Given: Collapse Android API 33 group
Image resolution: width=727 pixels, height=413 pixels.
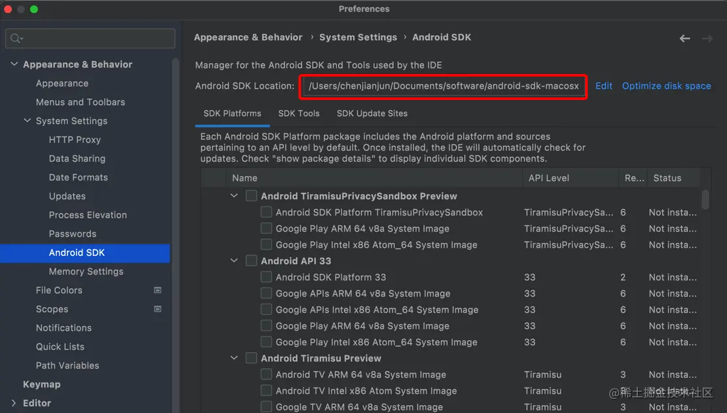Looking at the screenshot, I should click(x=234, y=260).
